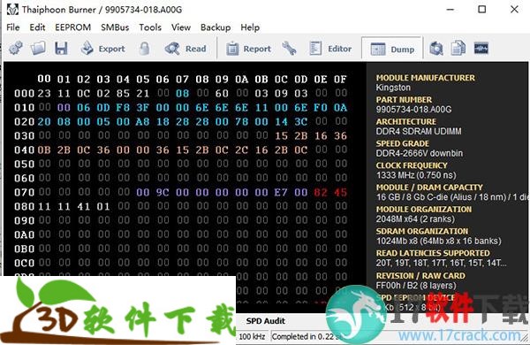
Task: Click the padlock write-protection icon
Action: pyautogui.click(x=144, y=49)
